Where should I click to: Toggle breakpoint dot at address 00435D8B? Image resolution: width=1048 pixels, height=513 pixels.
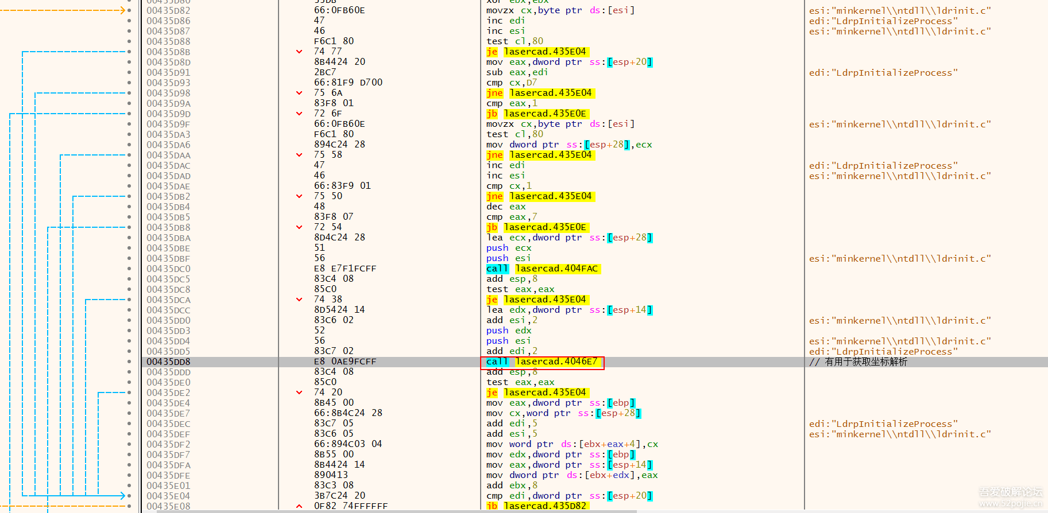[129, 52]
